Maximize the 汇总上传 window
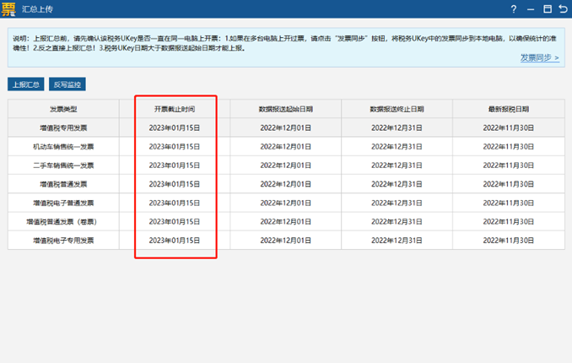The height and width of the screenshot is (363, 572). [548, 9]
